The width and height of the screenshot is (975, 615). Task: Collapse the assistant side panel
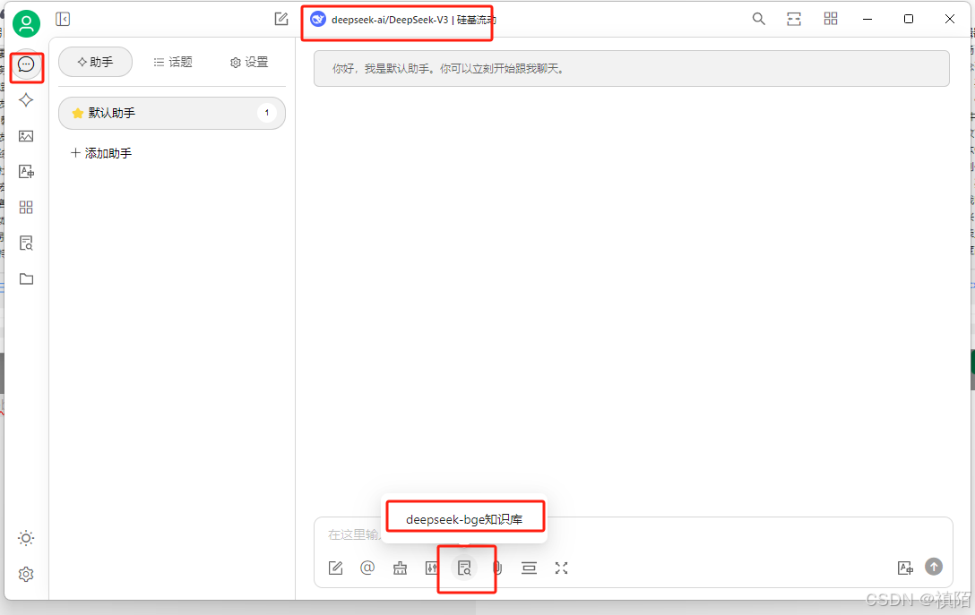pos(63,20)
